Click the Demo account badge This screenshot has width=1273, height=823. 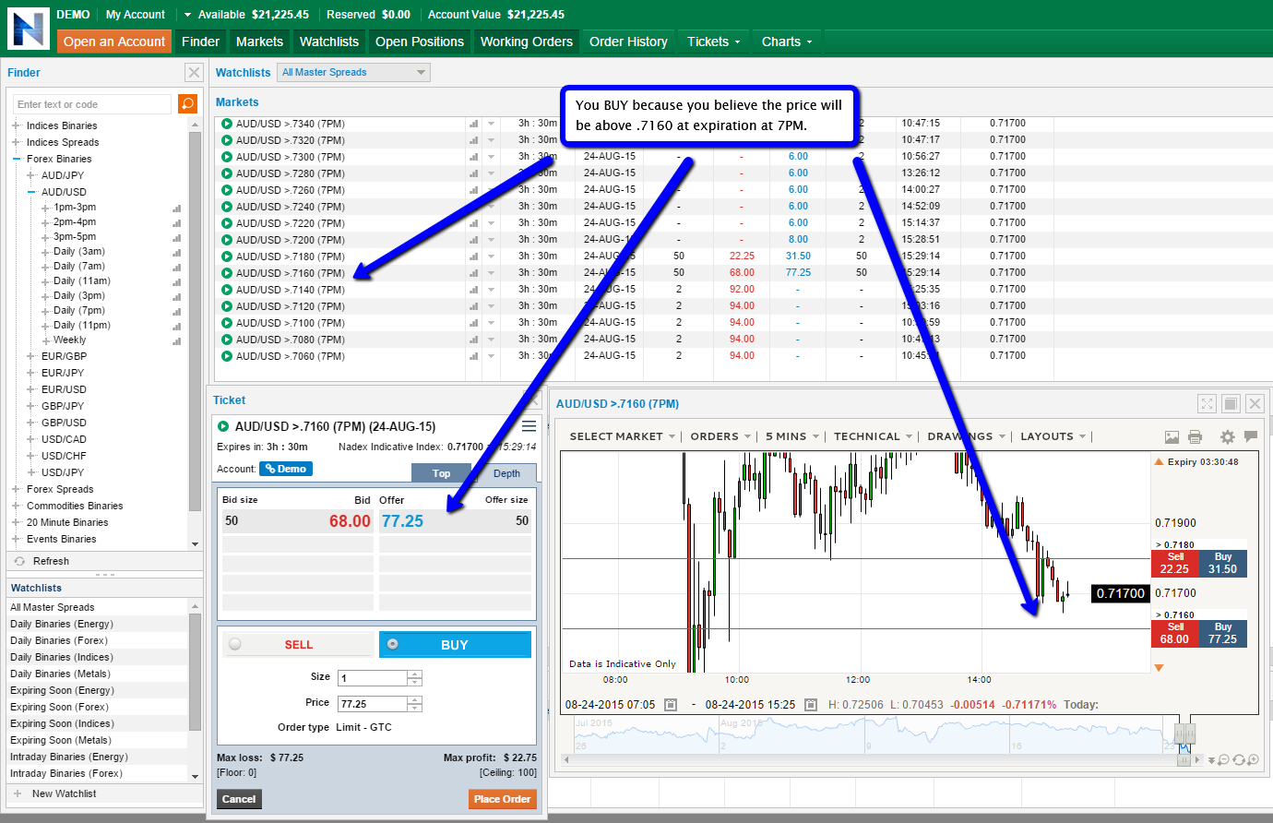[x=286, y=469]
